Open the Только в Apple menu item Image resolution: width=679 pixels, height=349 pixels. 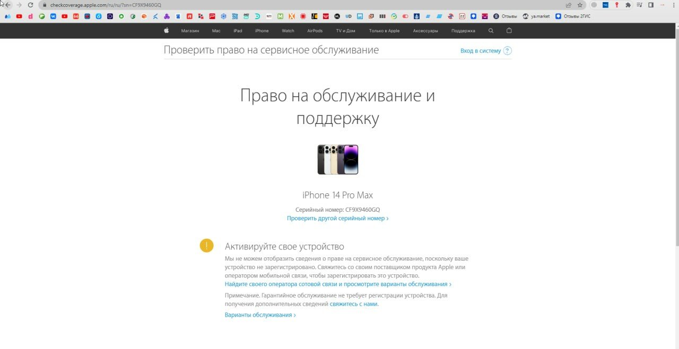(x=384, y=31)
